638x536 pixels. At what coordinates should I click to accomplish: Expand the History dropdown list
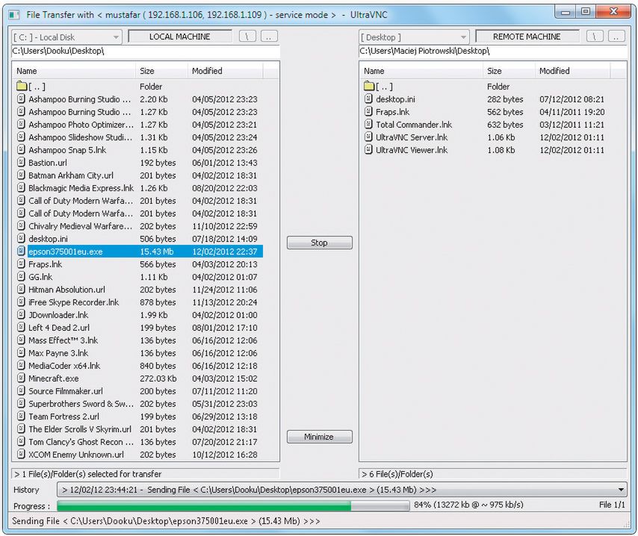tap(621, 490)
